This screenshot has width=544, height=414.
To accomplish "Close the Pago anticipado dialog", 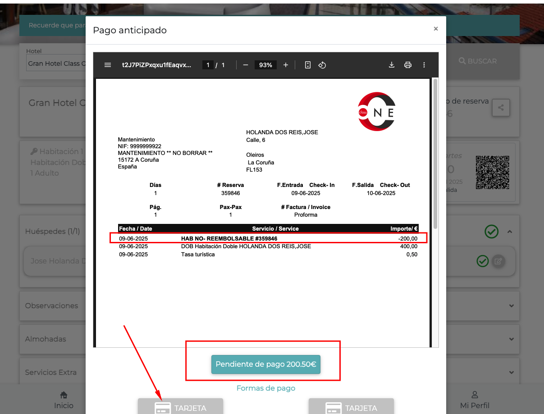I will [436, 29].
